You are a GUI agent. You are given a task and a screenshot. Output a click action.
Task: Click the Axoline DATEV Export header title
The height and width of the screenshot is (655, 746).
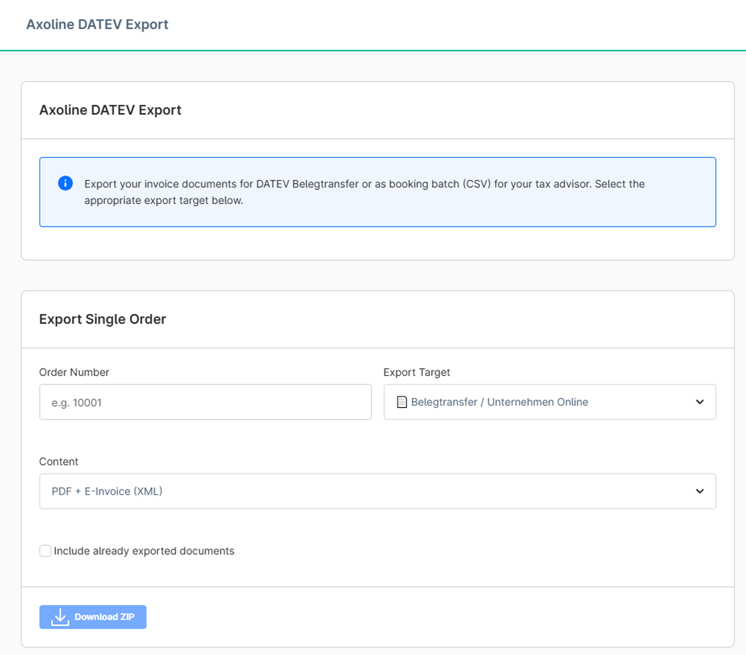coord(97,24)
